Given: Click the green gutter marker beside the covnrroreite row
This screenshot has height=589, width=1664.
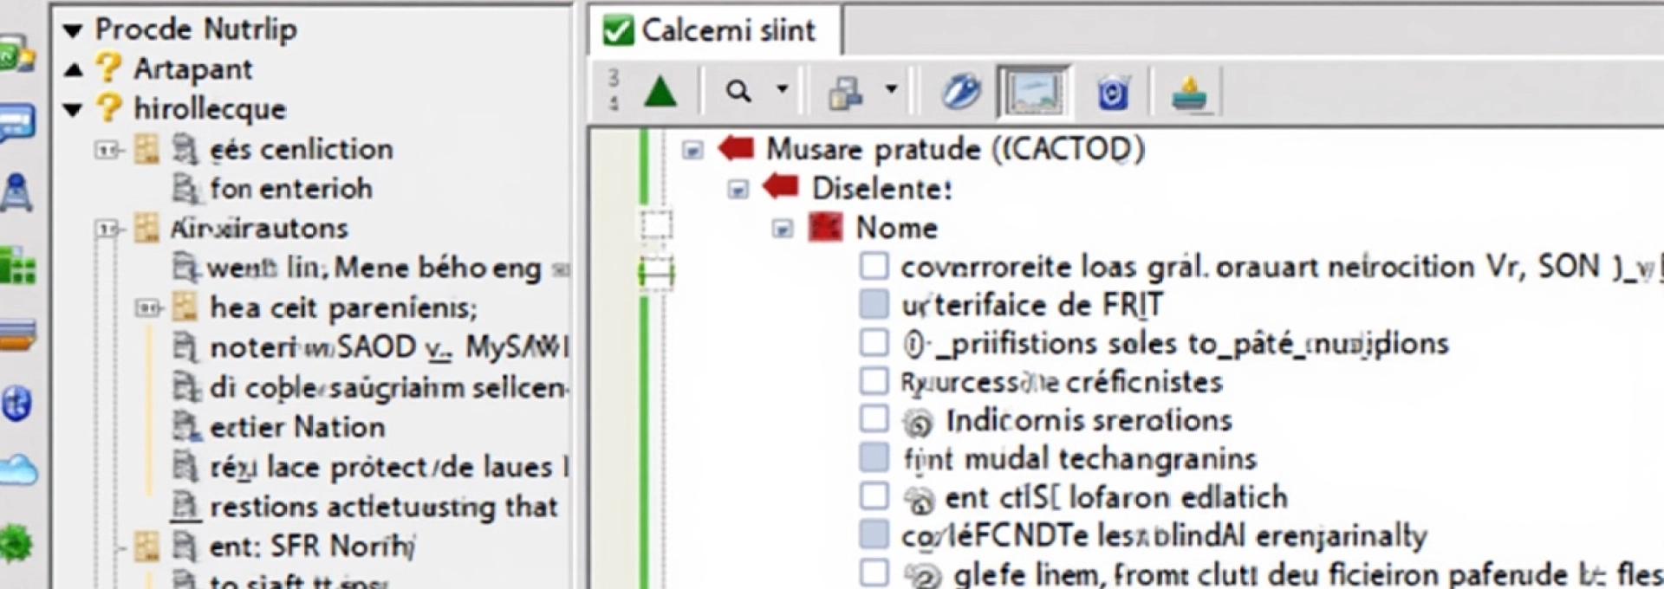Looking at the screenshot, I should (x=656, y=275).
